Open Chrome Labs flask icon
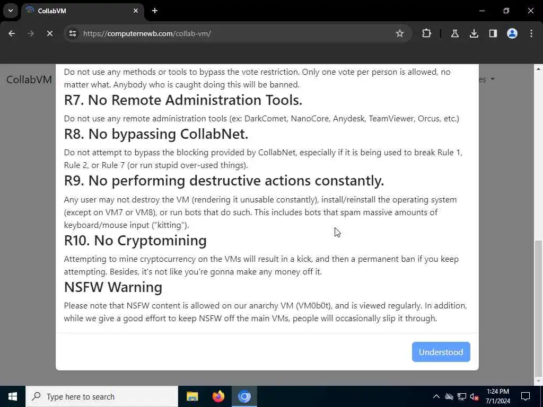Viewport: 543px width, 407px height. click(454, 33)
